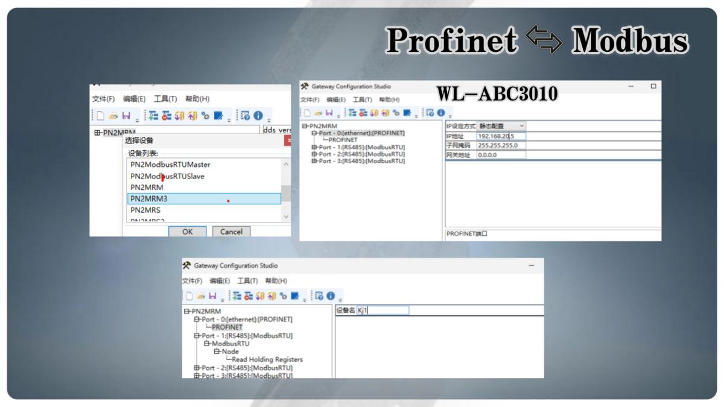Collapse Port - 0 node in IP settings window
The image size is (724, 407).
(314, 133)
